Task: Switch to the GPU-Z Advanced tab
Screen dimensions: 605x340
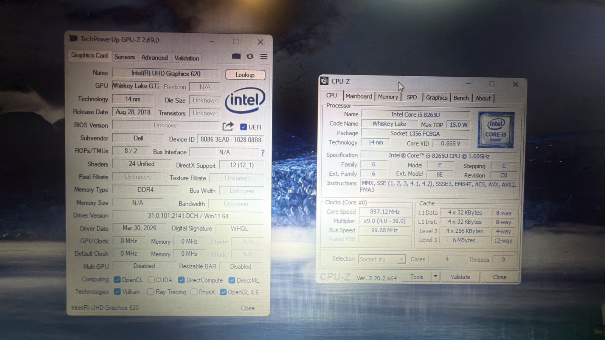Action: click(x=154, y=57)
